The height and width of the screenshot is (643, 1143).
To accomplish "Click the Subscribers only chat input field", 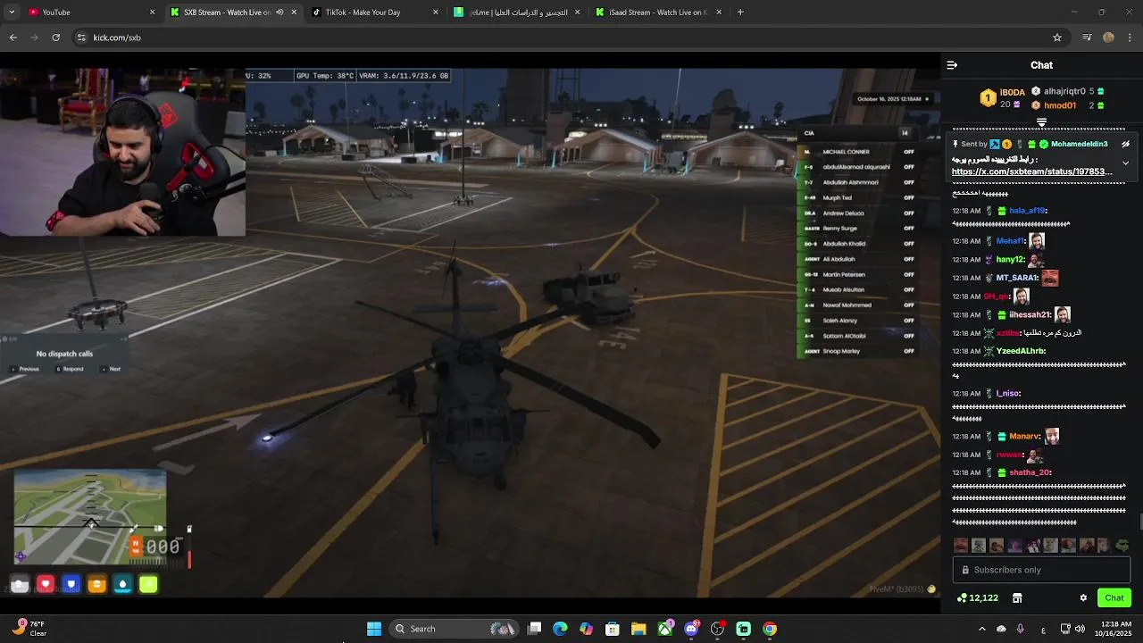I will [x=1041, y=570].
